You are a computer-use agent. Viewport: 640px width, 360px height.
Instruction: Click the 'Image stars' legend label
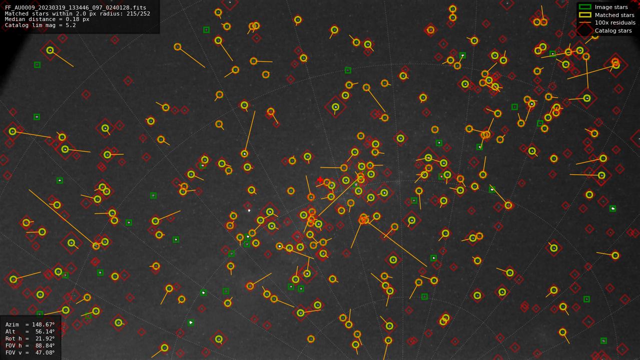click(611, 7)
